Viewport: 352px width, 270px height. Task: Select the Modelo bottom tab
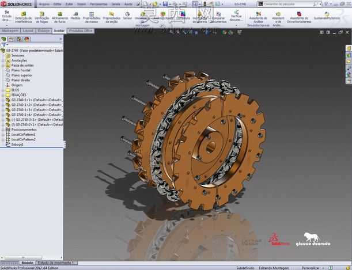click(x=28, y=263)
